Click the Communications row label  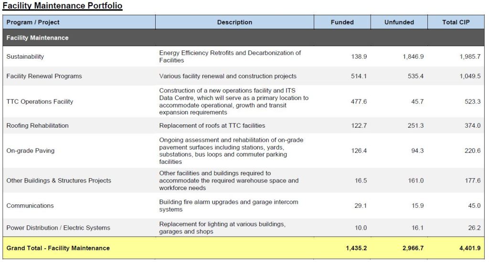(30, 206)
